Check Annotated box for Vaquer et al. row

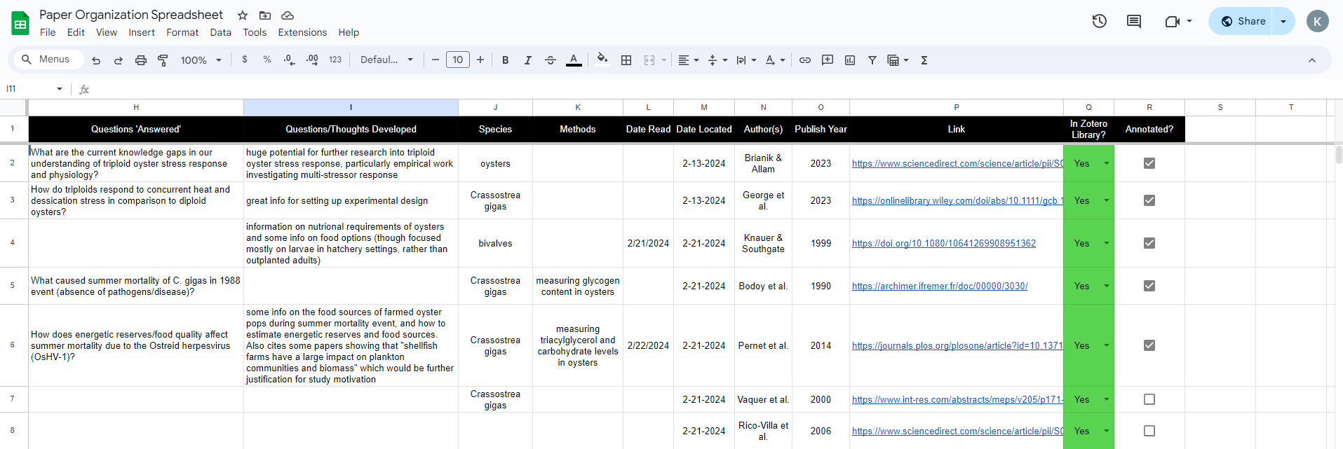click(1149, 399)
